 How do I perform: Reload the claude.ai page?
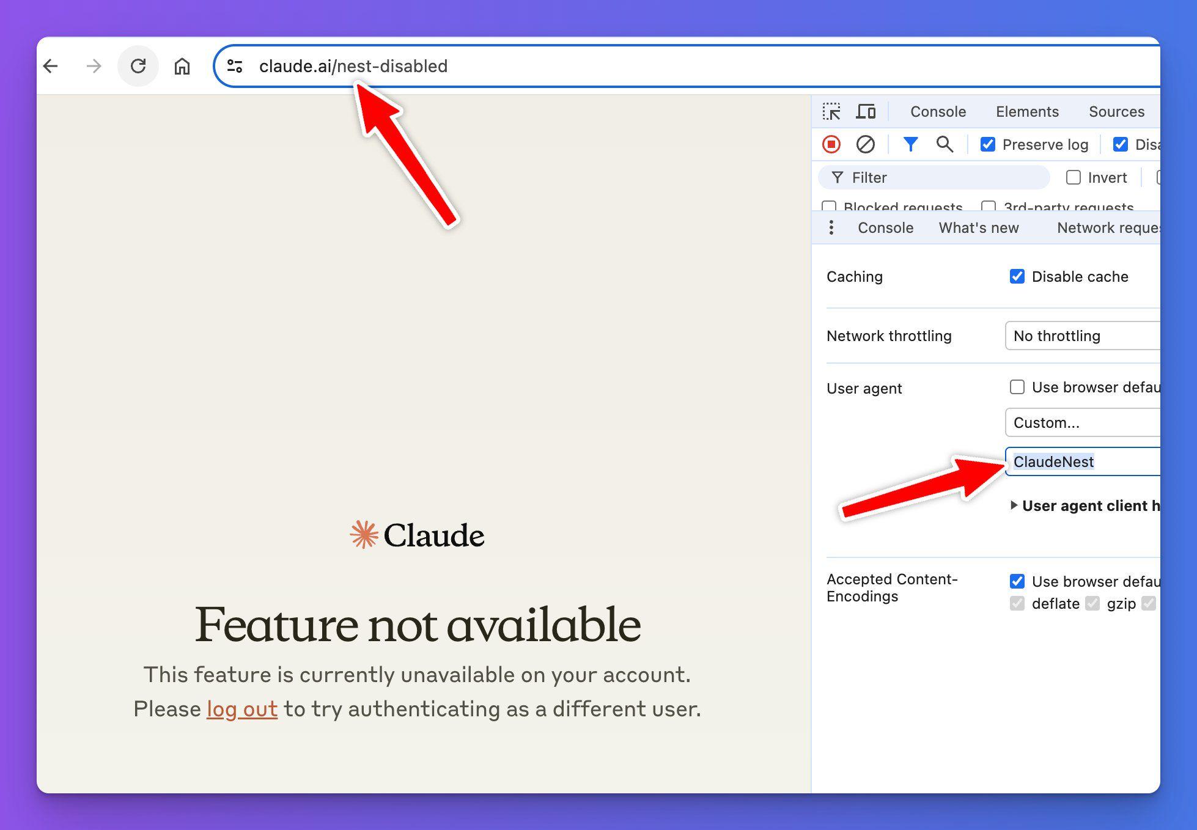point(138,66)
